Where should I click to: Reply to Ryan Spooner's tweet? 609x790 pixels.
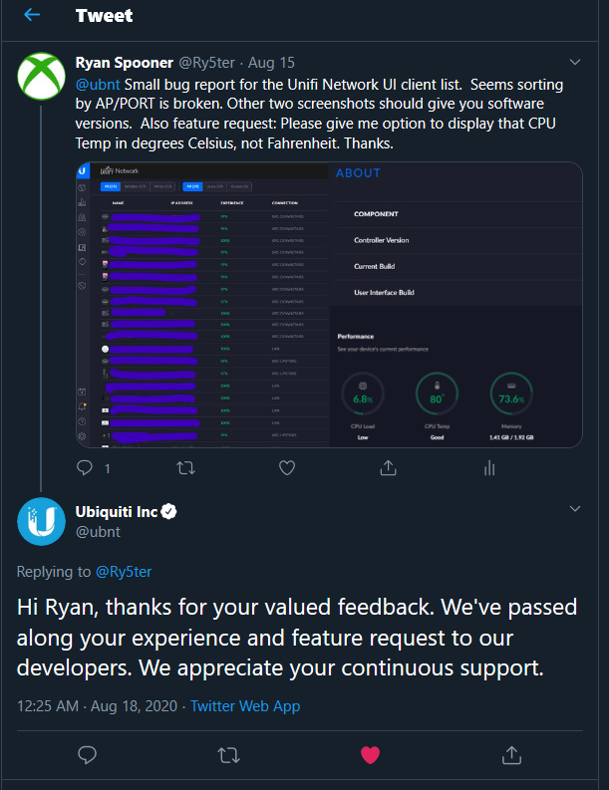85,468
